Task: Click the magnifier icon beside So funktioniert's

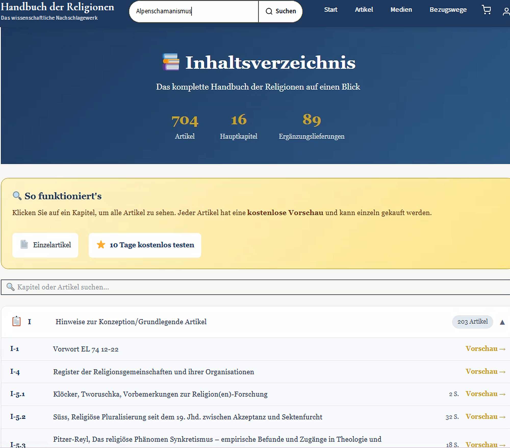Action: click(17, 196)
